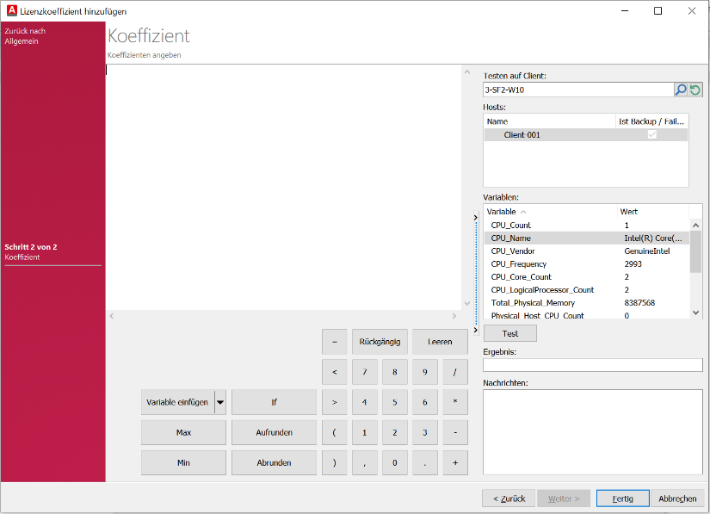The image size is (710, 514).
Task: Insert the multiplication operator (*)
Action: tap(454, 402)
